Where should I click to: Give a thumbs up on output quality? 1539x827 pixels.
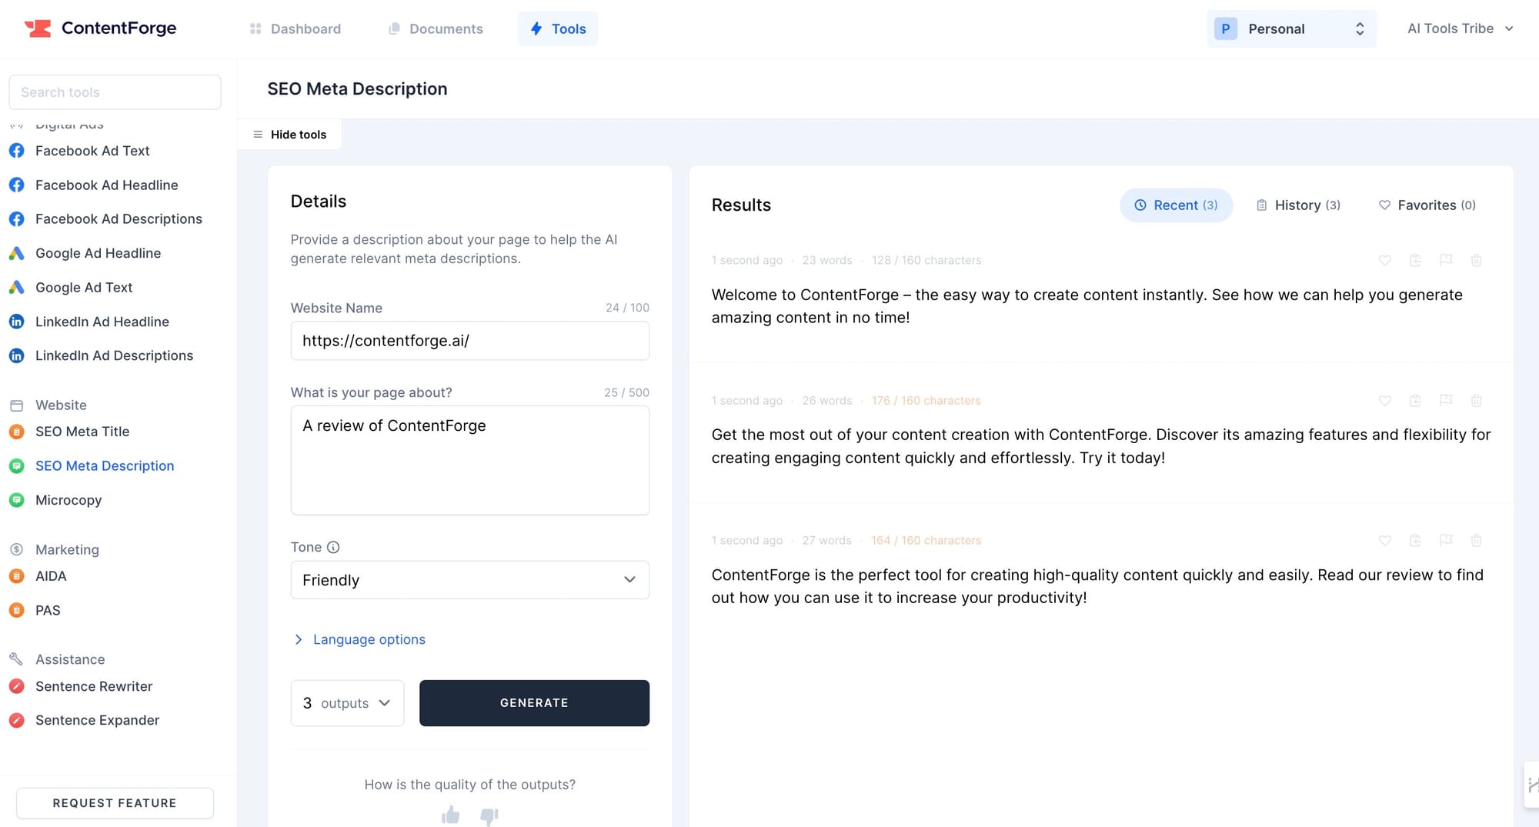[450, 816]
